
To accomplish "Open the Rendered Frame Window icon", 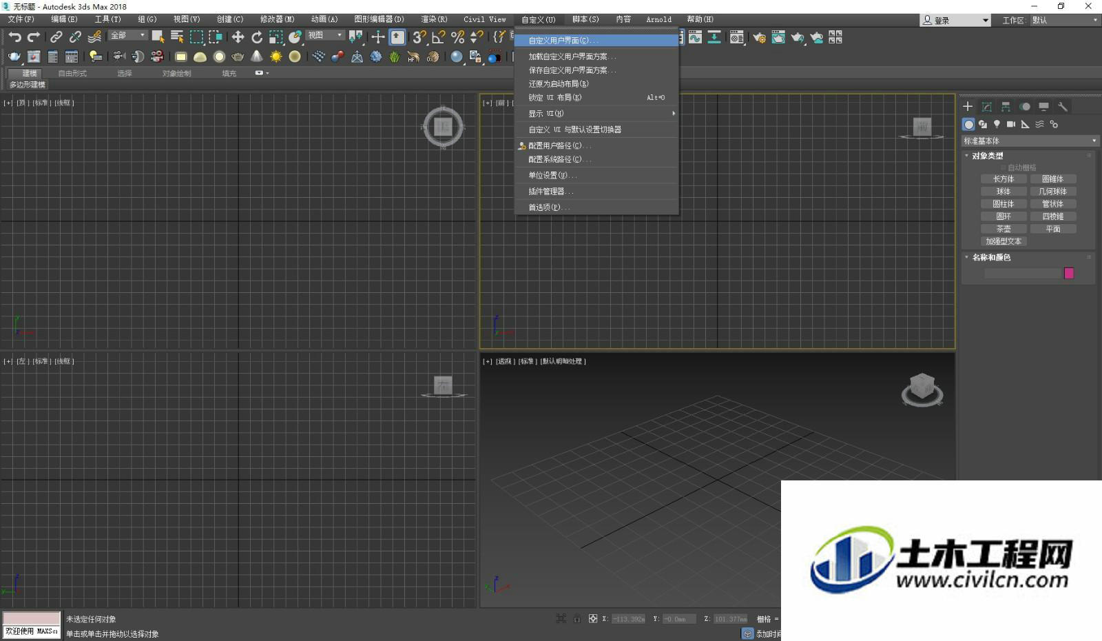I will pos(778,37).
